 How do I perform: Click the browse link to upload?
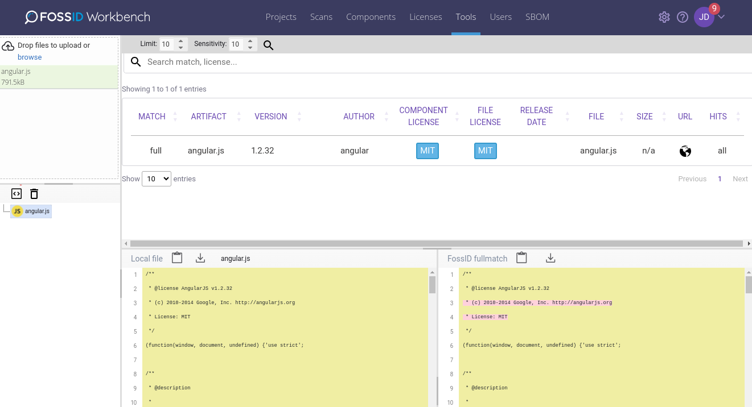click(30, 57)
